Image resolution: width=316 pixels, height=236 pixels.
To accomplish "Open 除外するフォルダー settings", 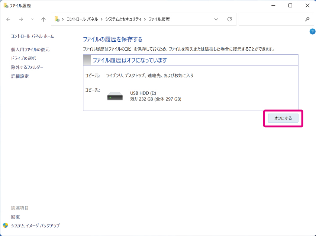I will (x=27, y=67).
